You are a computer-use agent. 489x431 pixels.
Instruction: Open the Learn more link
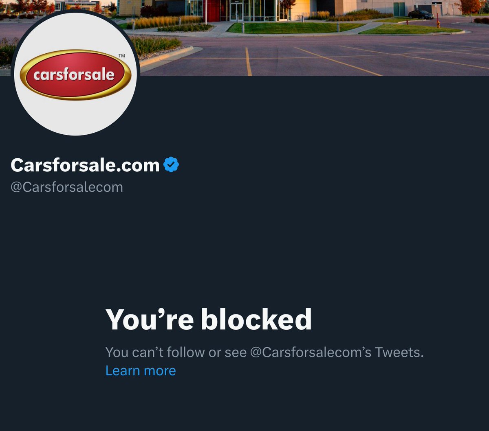point(141,370)
